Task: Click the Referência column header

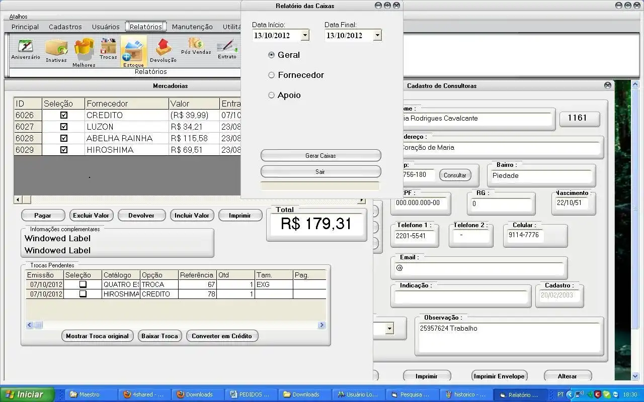Action: pos(197,275)
